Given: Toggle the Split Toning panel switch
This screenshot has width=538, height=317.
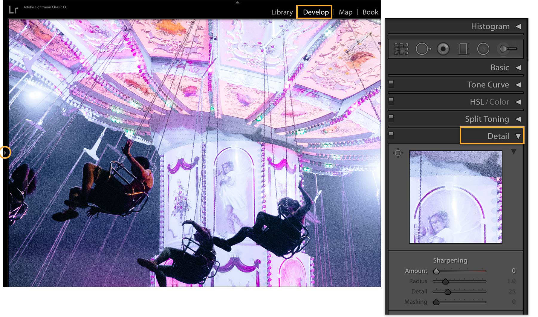Looking at the screenshot, I should click(x=391, y=118).
